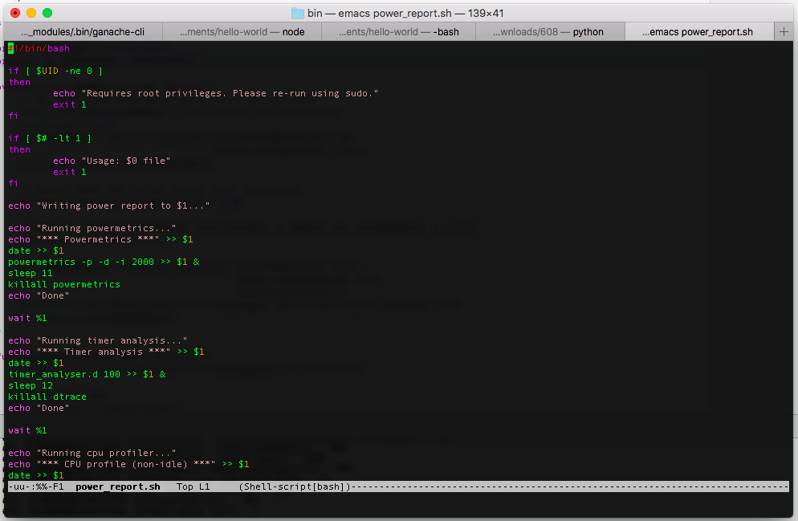Place cursor on the '#!/bin/bash' shebang line

(39, 48)
